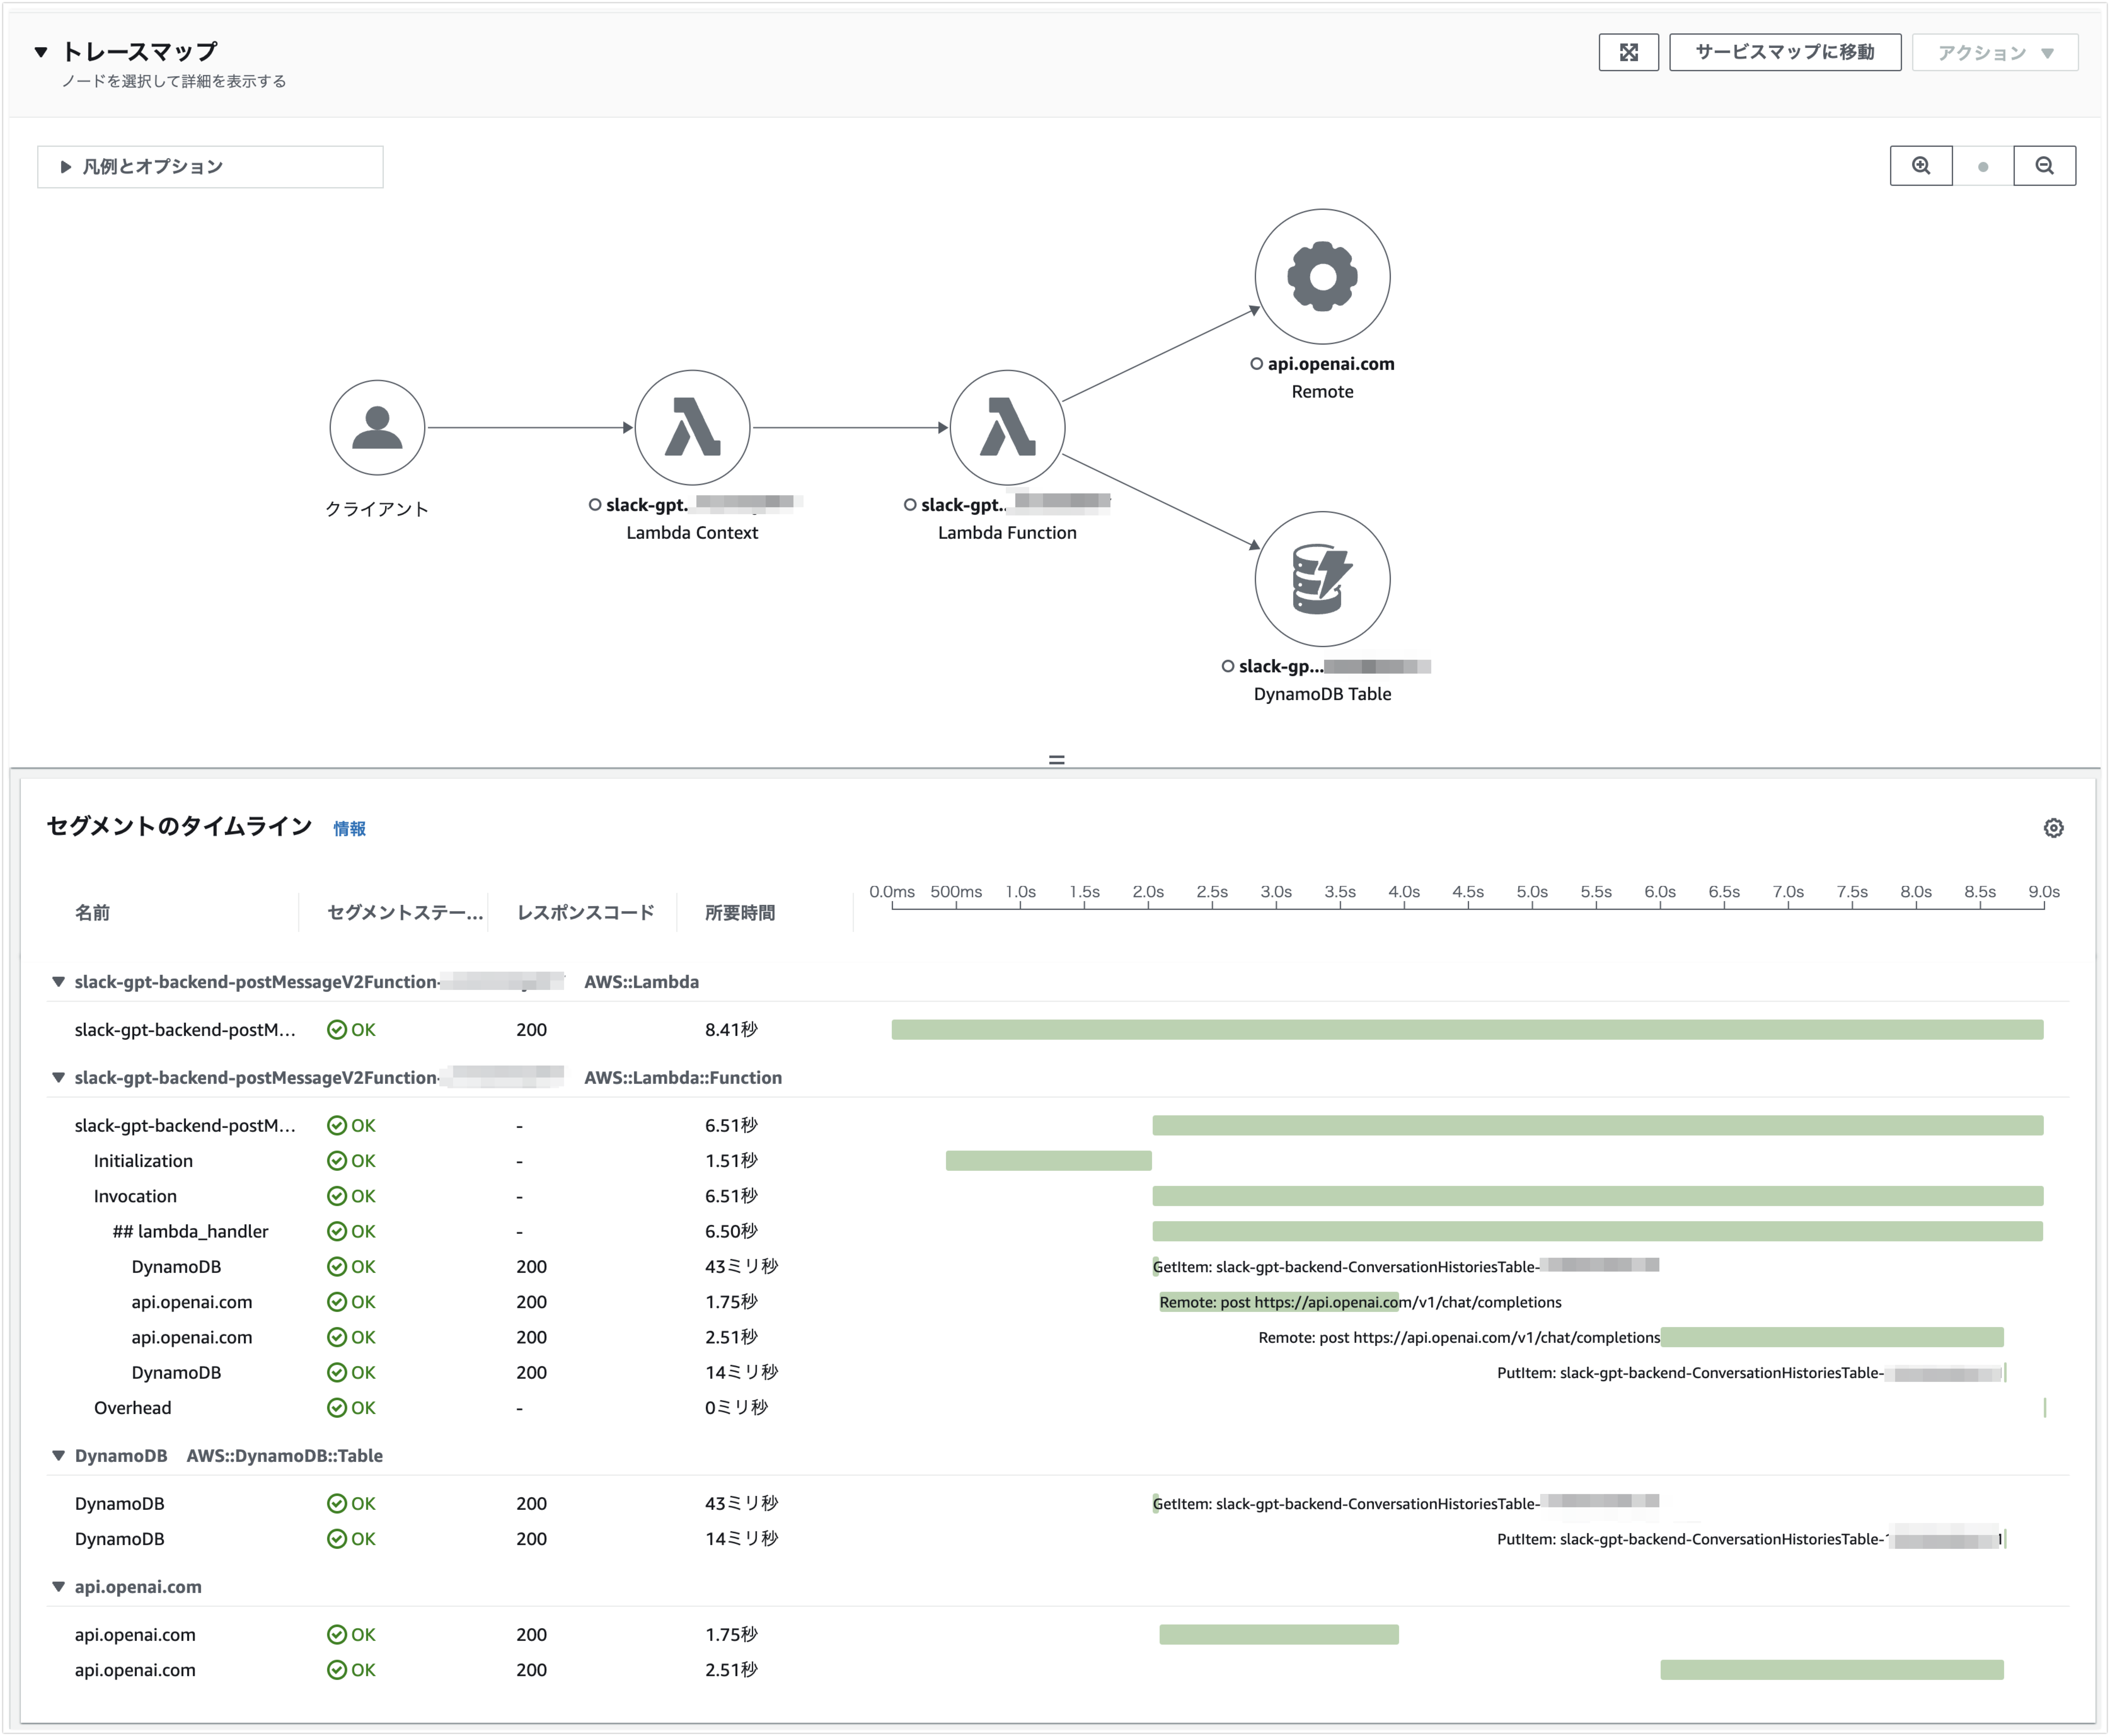Click サービスマップに移動 button
This screenshot has width=2110, height=1736.
(1785, 52)
